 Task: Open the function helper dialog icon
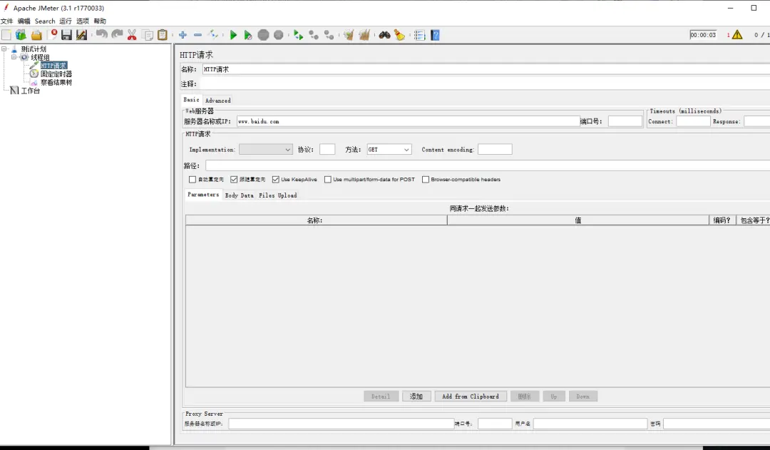click(419, 35)
